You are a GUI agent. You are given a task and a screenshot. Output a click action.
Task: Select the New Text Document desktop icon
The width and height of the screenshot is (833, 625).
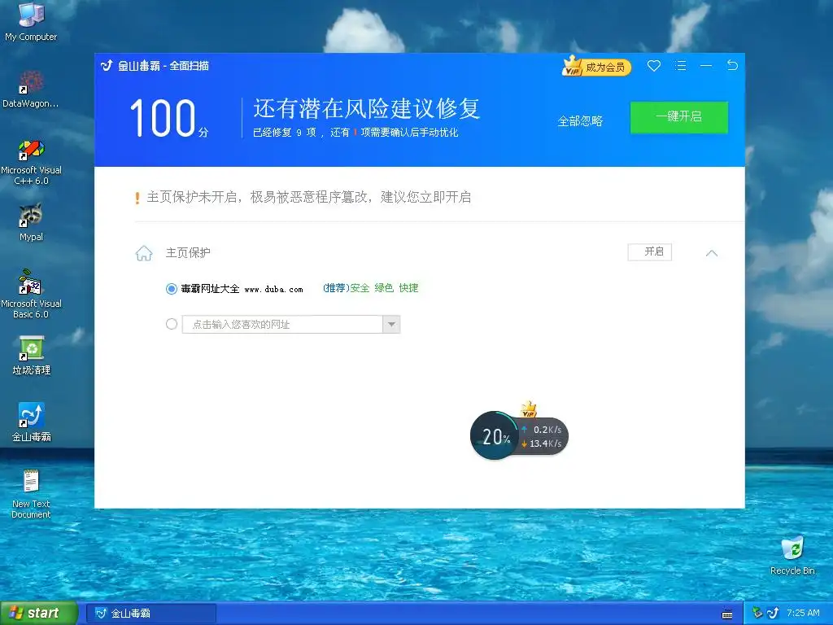(31, 494)
